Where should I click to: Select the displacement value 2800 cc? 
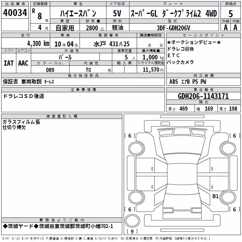click(95, 28)
